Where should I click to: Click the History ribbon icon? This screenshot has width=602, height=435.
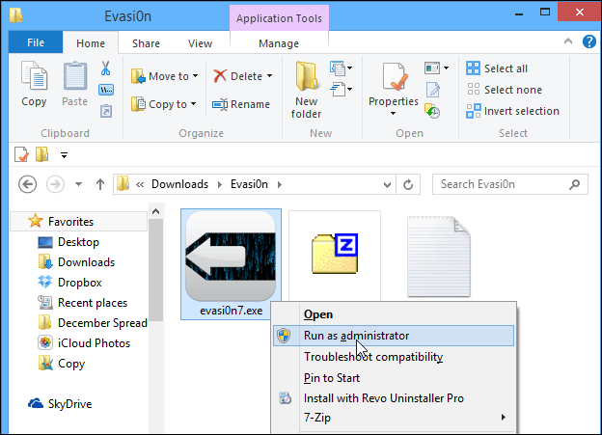432,111
